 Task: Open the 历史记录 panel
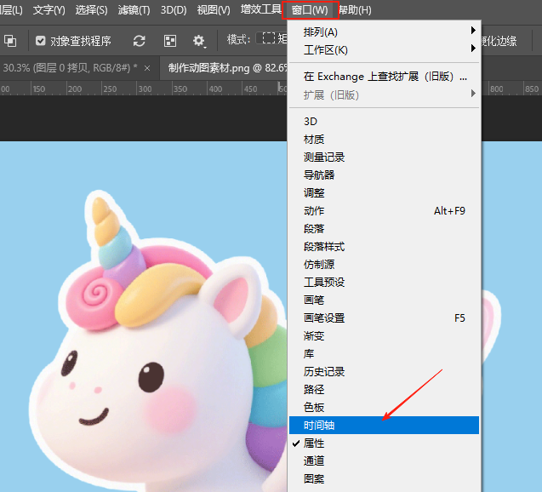pyautogui.click(x=384, y=372)
